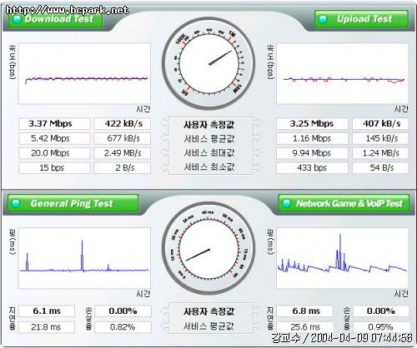Image resolution: width=417 pixels, height=348 pixels.
Task: Select the 422 kB/s download value
Action: [x=123, y=123]
